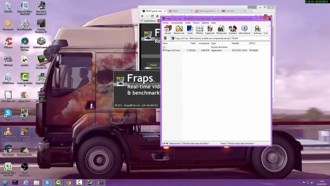
Task: Click the Afficher toolbar icon
Action: click(200, 30)
